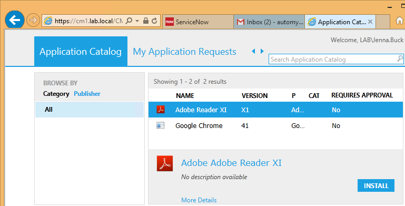The image size is (405, 206).
Task: Click the Google Chrome row icon
Action: click(161, 125)
